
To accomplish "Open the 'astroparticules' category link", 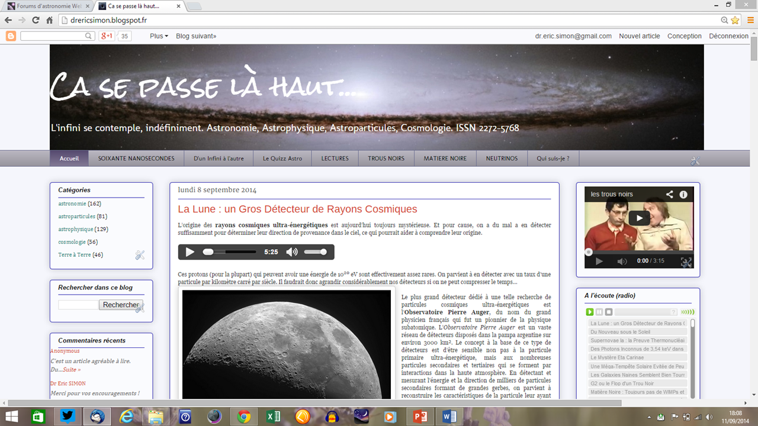I will 76,217.
